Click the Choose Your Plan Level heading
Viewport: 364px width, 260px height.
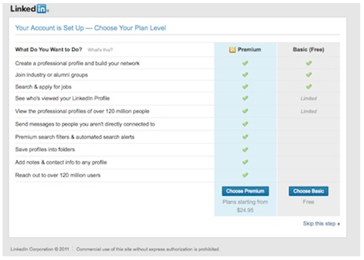pos(91,28)
